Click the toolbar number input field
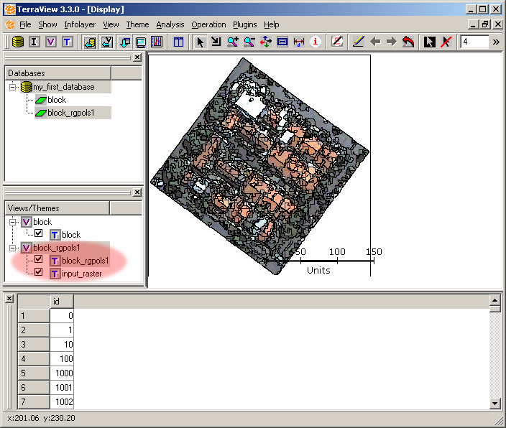This screenshot has width=506, height=428. (x=473, y=42)
